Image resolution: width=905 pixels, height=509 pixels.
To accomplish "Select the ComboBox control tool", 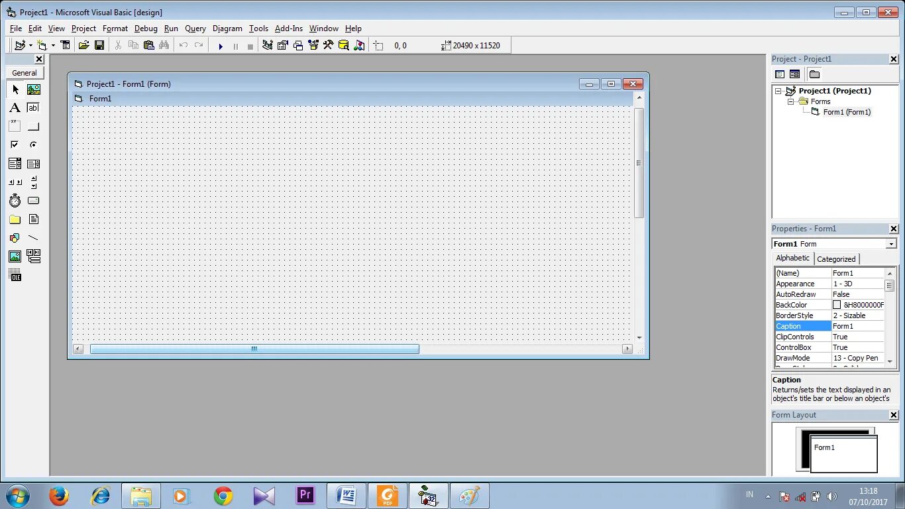I will 15,164.
